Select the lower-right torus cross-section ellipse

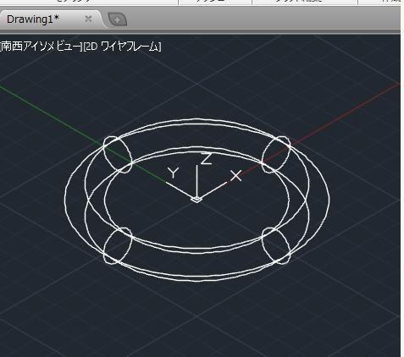tap(276, 245)
